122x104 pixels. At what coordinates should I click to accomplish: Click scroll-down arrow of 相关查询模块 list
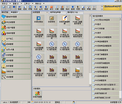click(x=120, y=99)
